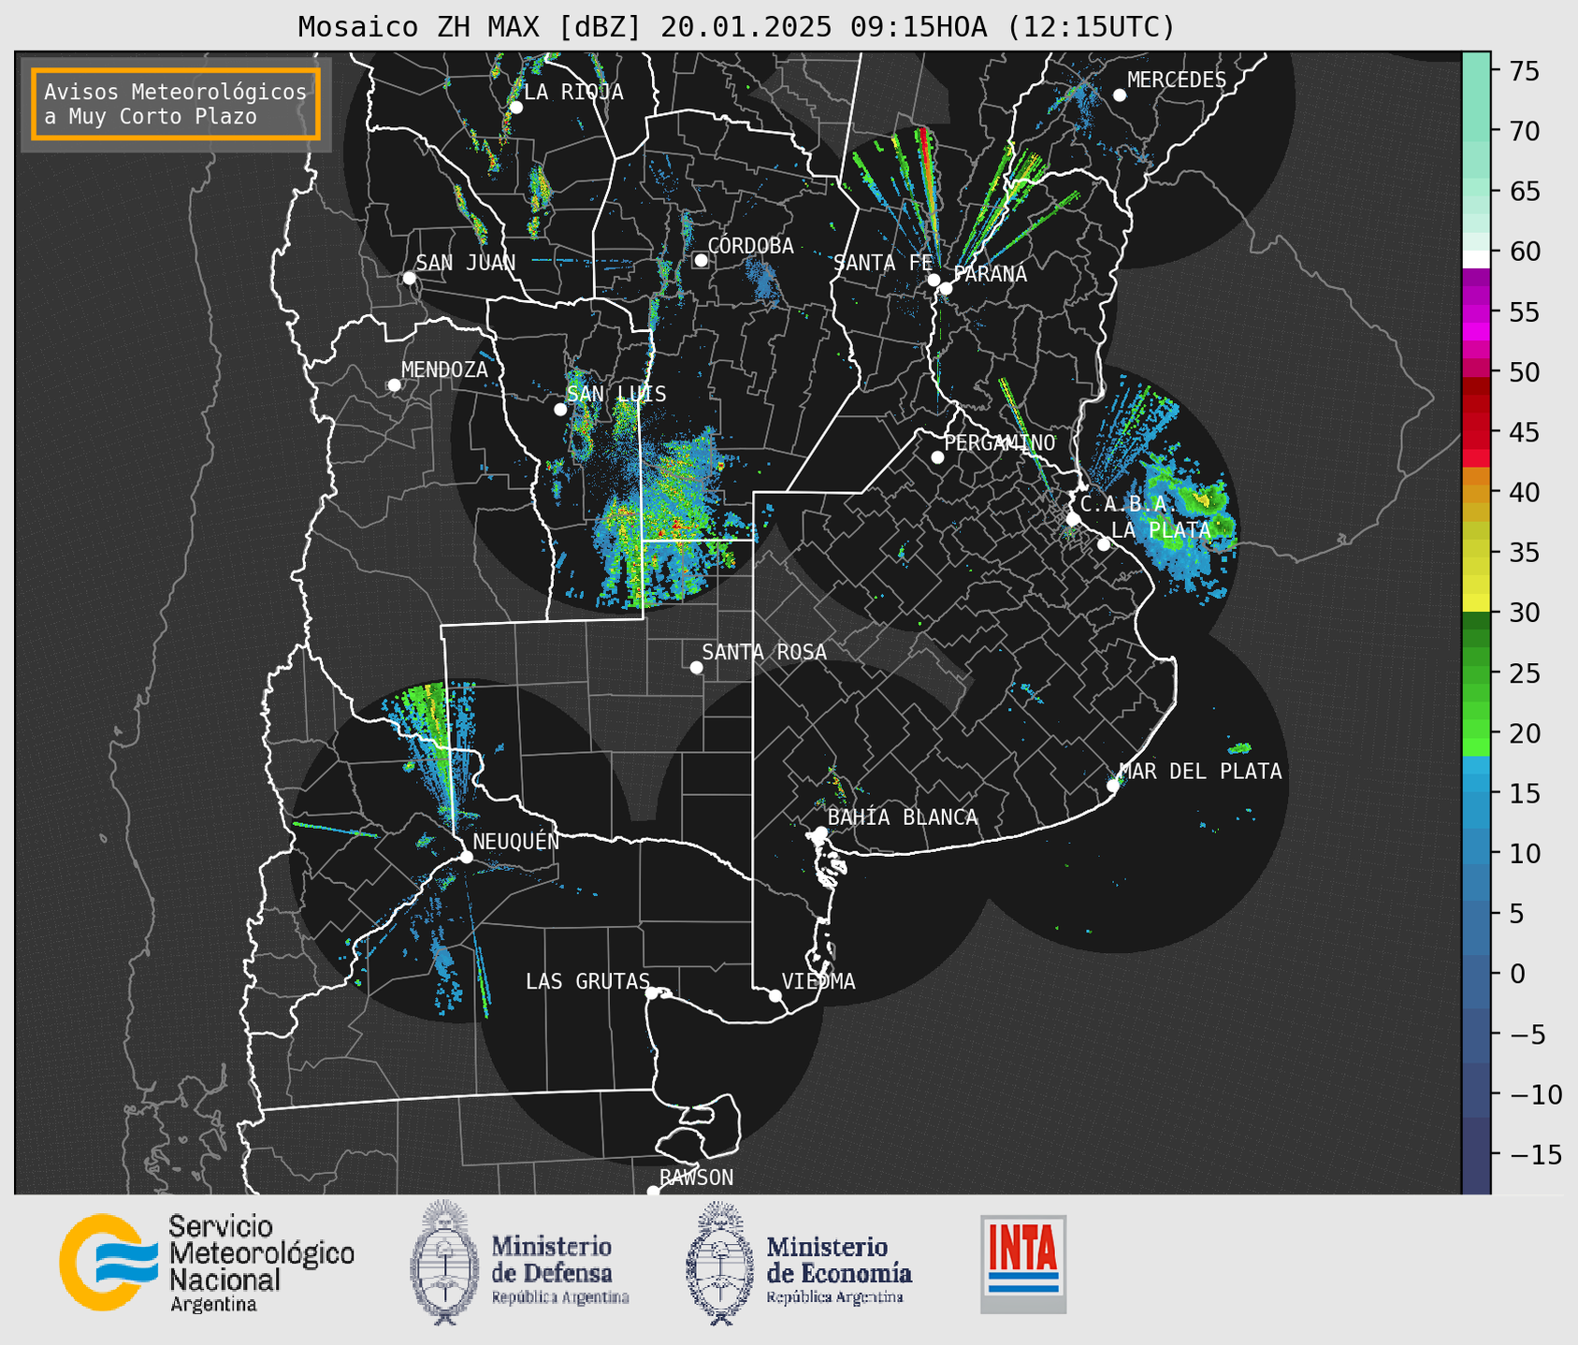Viewport: 1578px width, 1345px height.
Task: Click the SAN JUAN city marker dot
Action: (409, 278)
